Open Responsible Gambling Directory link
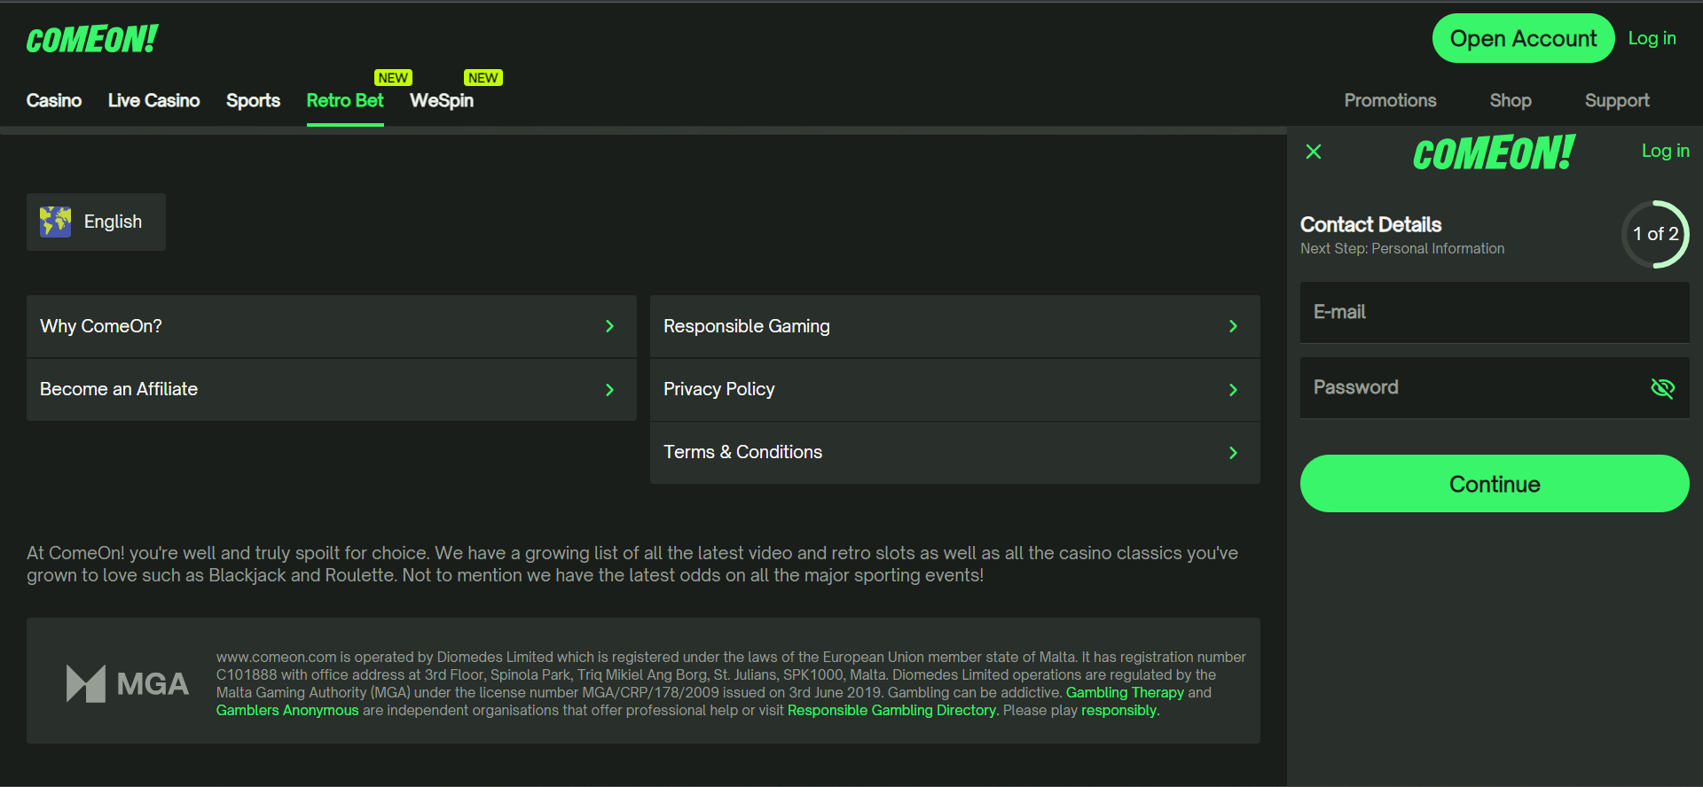Image resolution: width=1703 pixels, height=787 pixels. tap(891, 710)
